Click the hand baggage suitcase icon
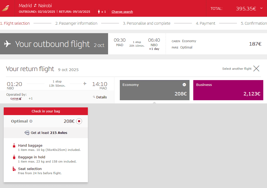This screenshot has height=188, width=267. coord(14,146)
